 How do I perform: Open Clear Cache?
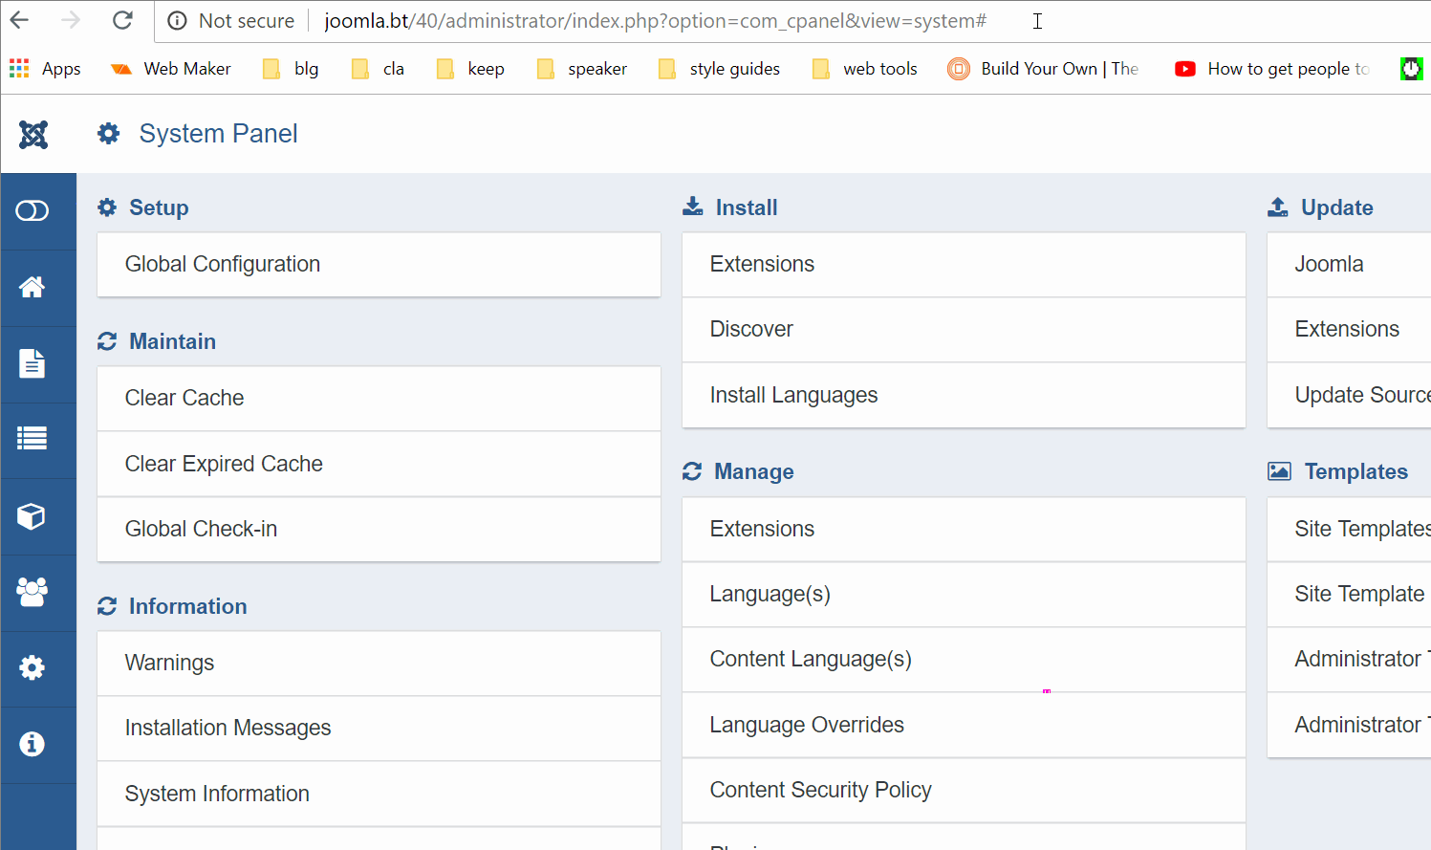pyautogui.click(x=379, y=399)
